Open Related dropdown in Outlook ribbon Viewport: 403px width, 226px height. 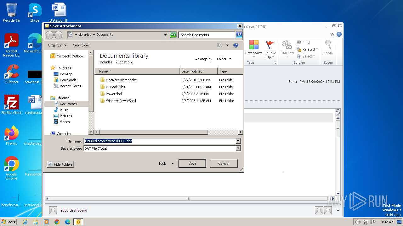[x=307, y=49]
